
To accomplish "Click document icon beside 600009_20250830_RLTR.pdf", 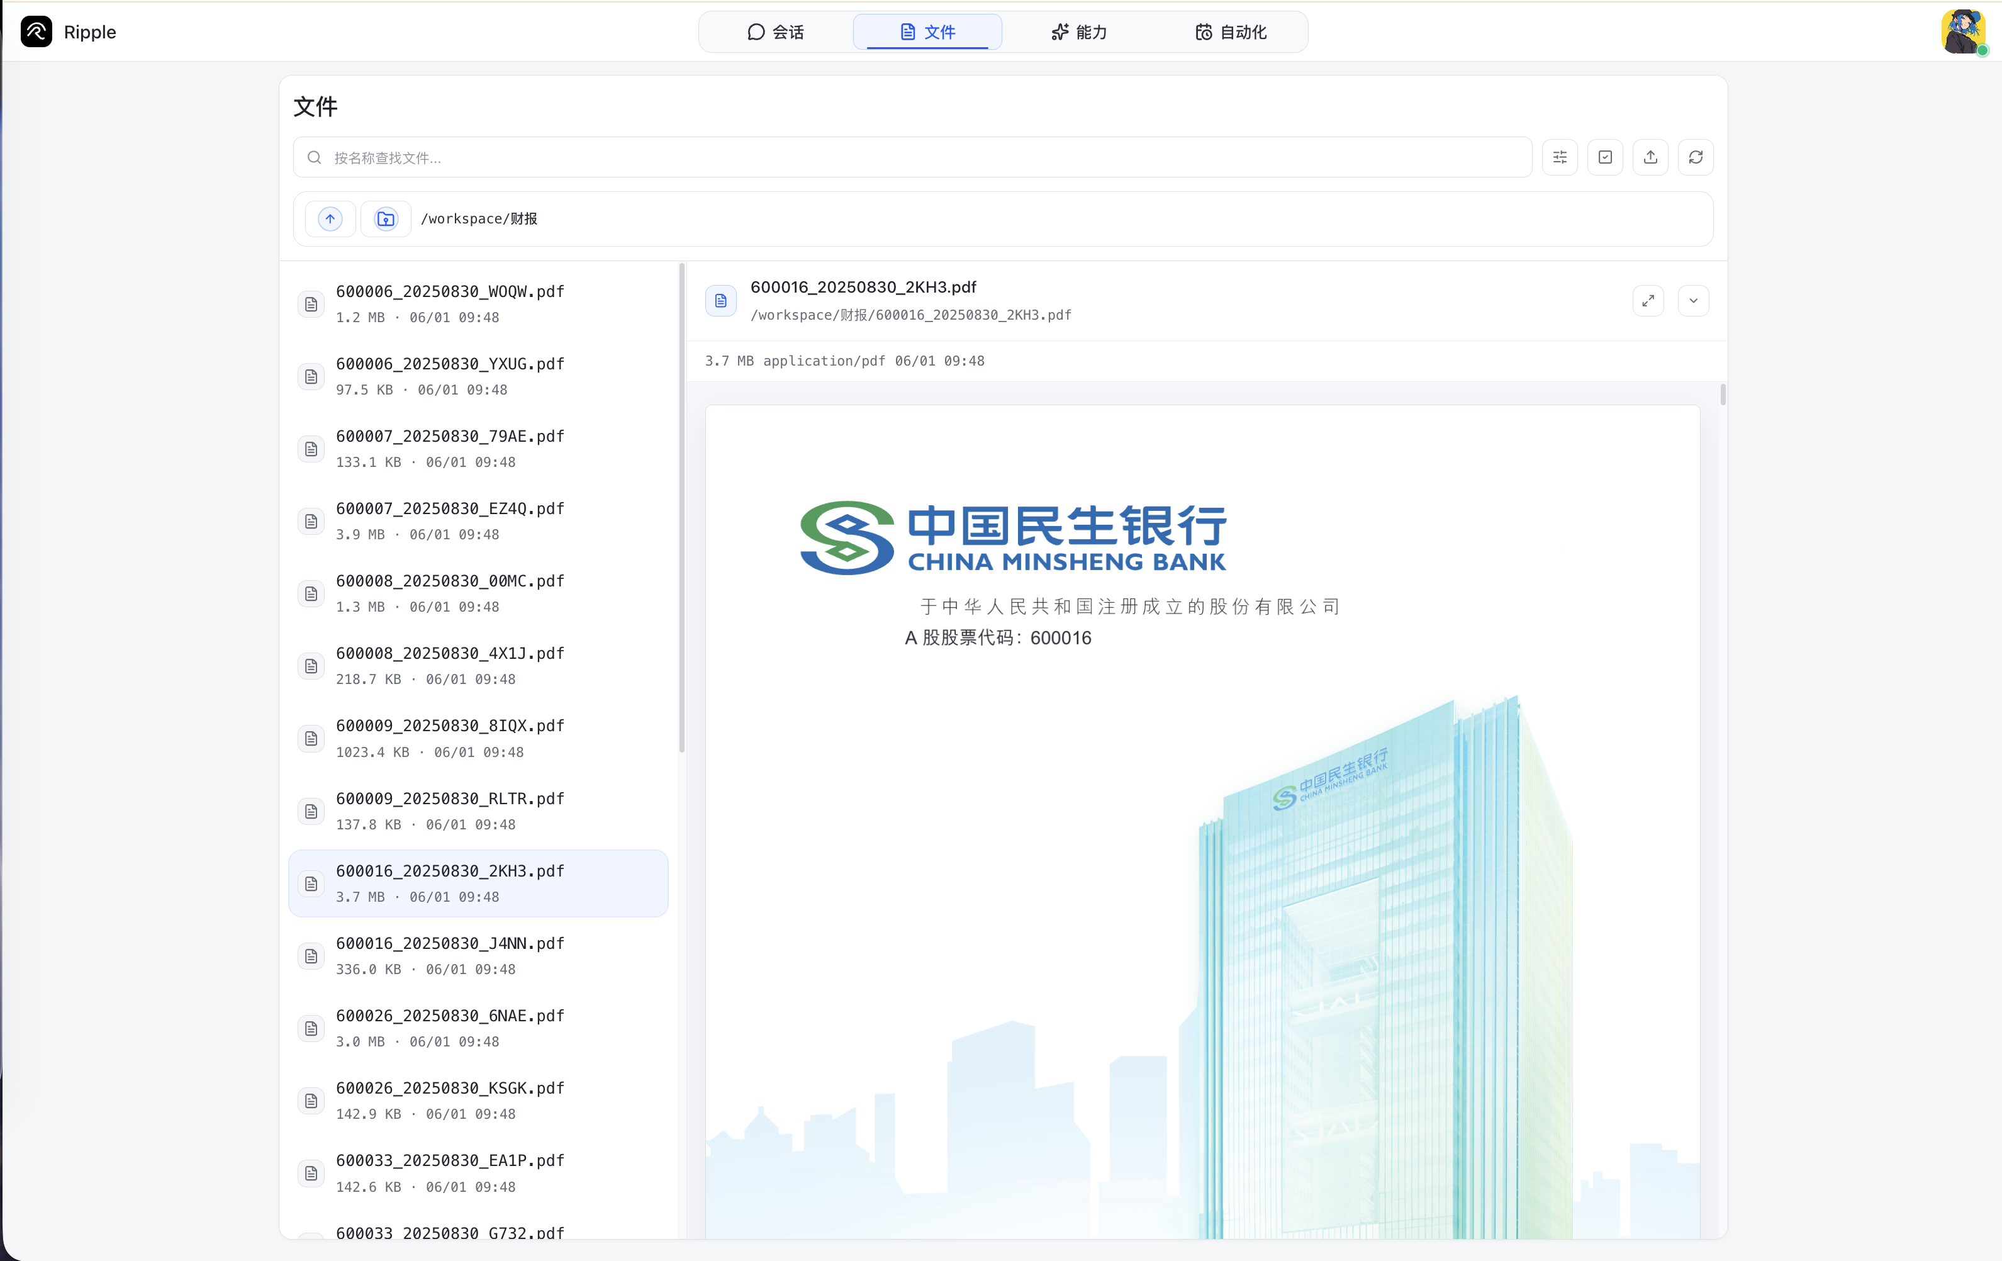I will (x=311, y=811).
